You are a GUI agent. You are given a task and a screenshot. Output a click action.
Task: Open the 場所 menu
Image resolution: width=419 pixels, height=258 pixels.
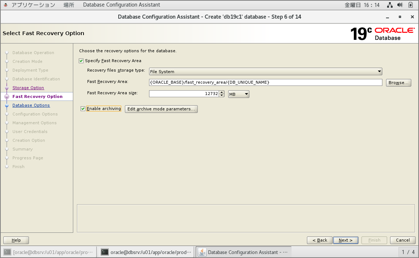click(x=69, y=5)
